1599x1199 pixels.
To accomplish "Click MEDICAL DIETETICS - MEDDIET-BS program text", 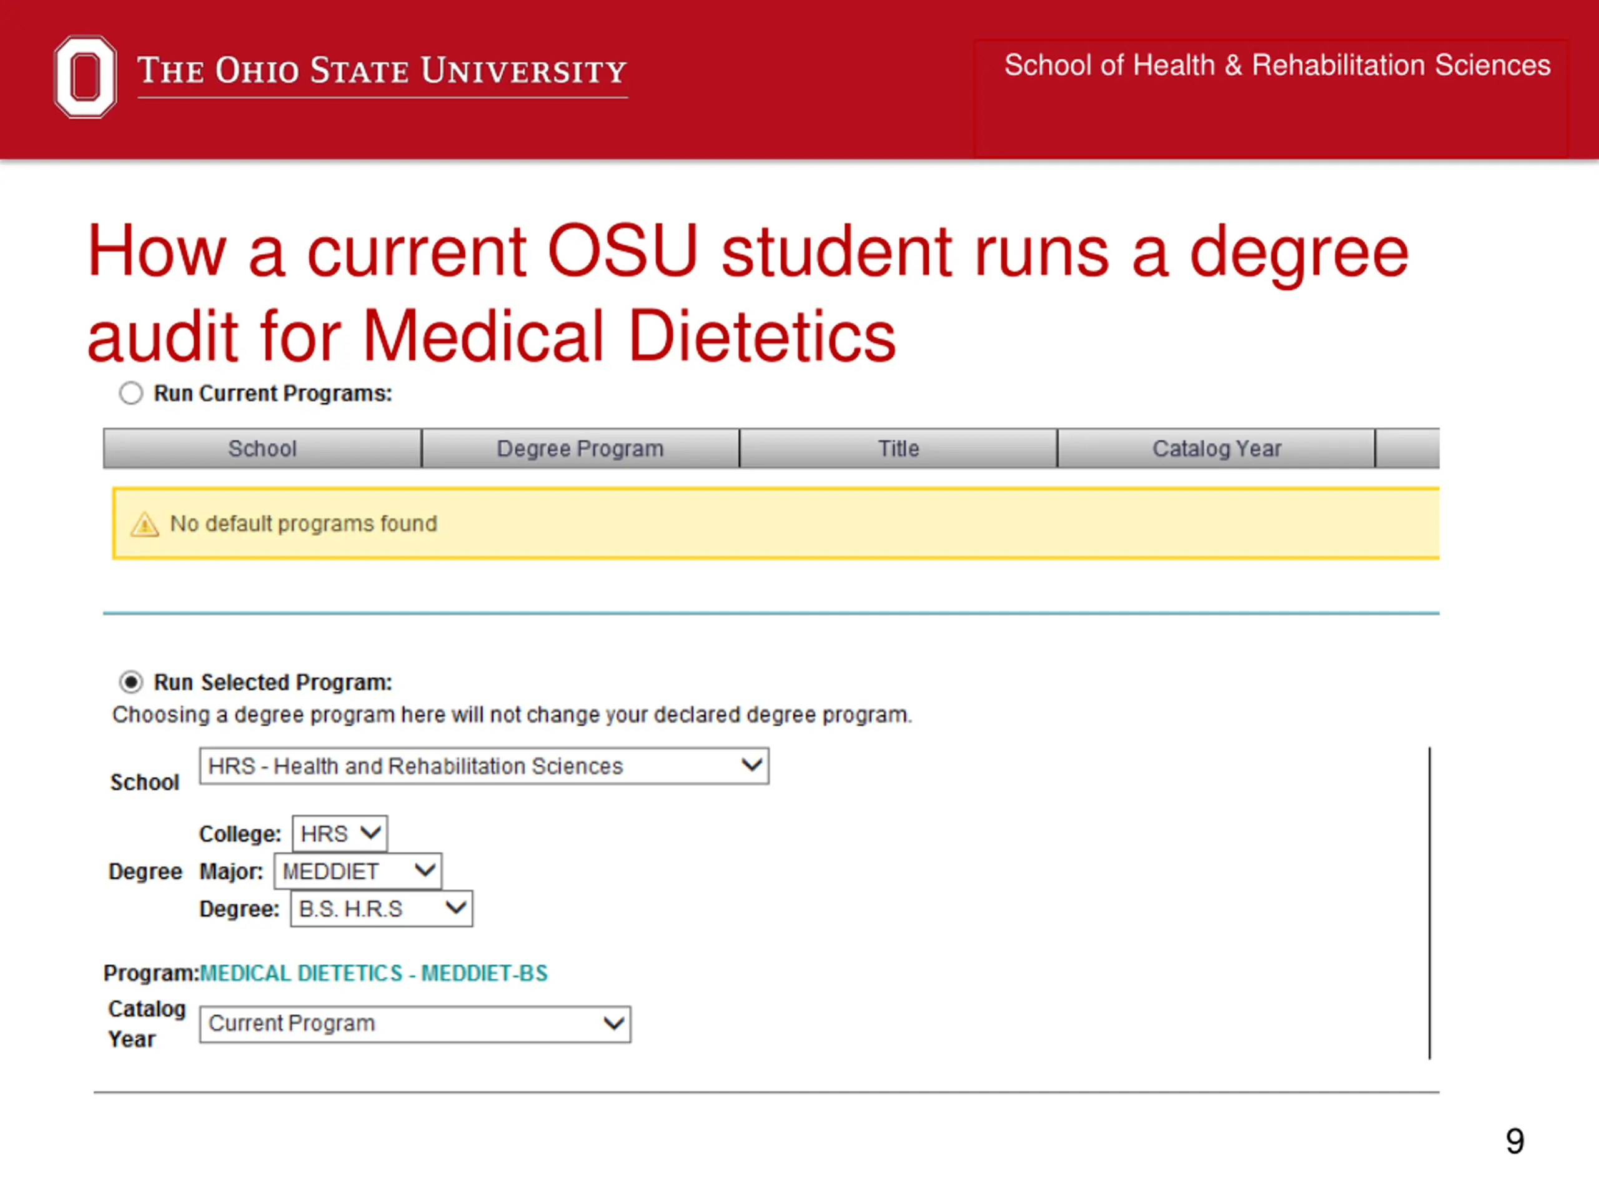I will pos(374,974).
